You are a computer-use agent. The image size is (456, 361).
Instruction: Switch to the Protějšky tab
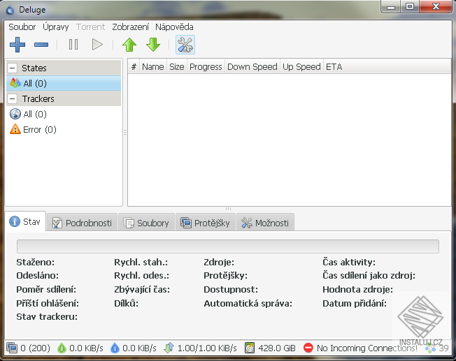tap(206, 223)
